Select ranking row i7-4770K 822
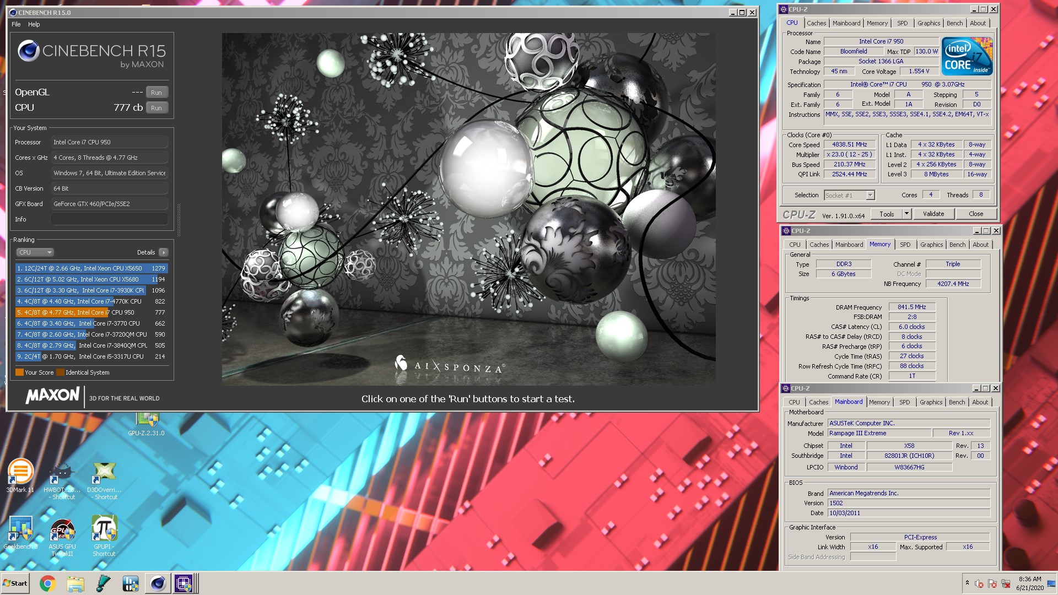 pos(91,301)
